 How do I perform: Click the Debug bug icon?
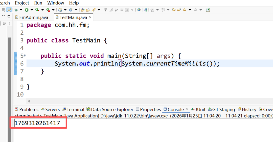coord(16,10)
